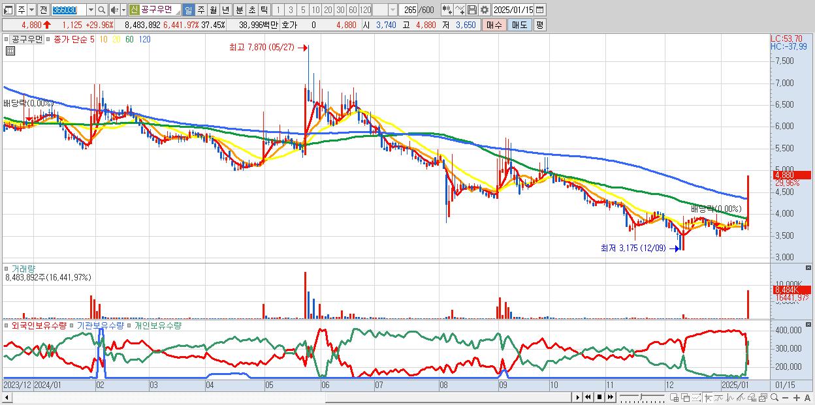The width and height of the screenshot is (815, 405).
Task: Choose the 30 interval button
Action: [340, 10]
